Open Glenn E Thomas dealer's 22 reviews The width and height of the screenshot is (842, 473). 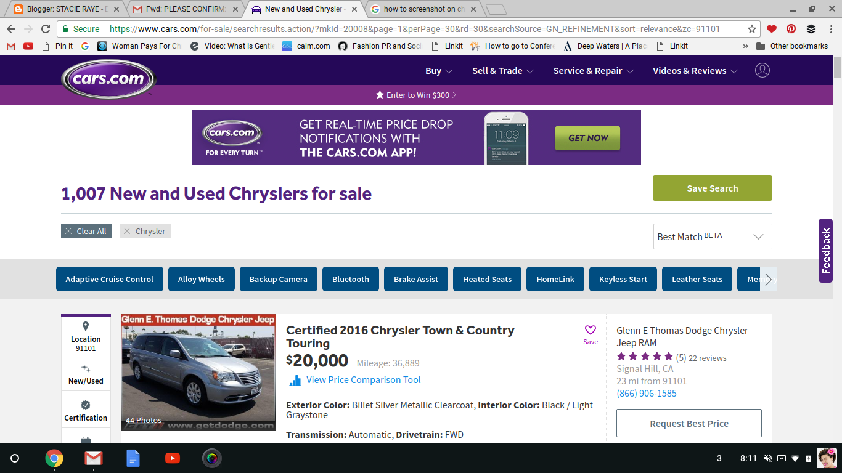708,358
